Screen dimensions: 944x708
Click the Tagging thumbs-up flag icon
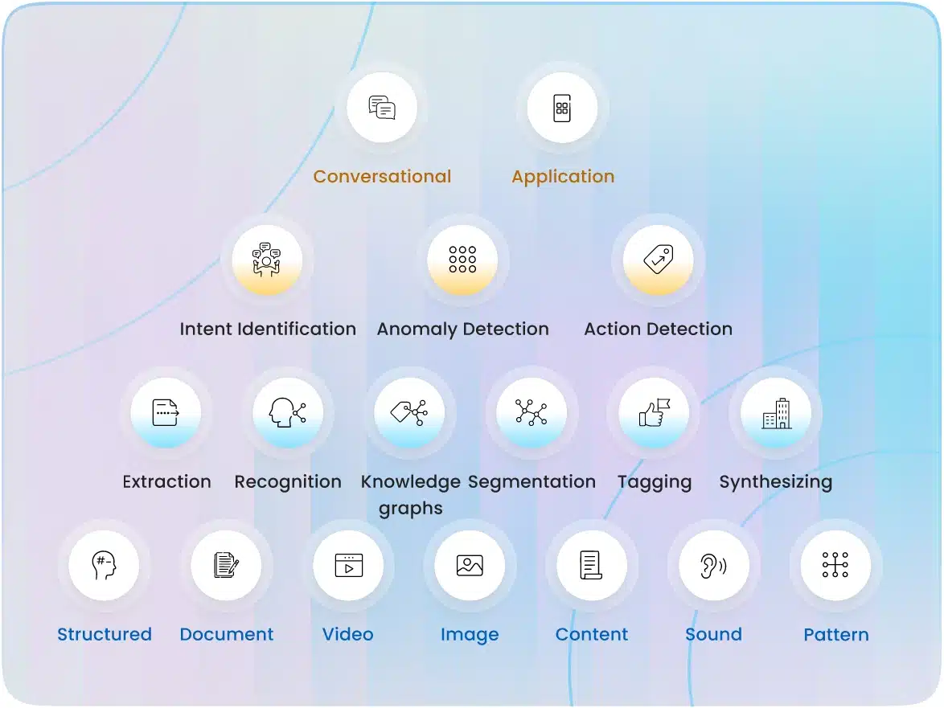tap(654, 412)
